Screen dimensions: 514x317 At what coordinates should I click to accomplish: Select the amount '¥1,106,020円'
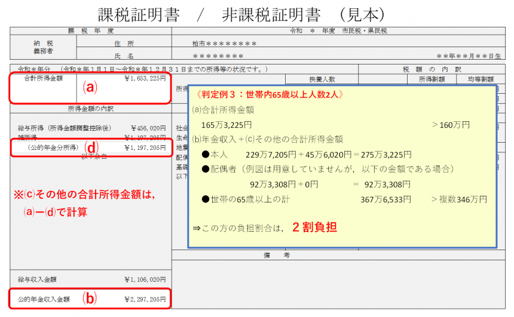[x=145, y=279]
